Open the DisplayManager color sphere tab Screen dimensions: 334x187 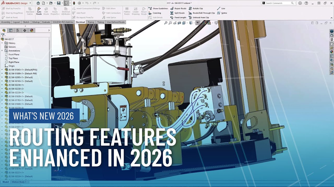(32, 30)
